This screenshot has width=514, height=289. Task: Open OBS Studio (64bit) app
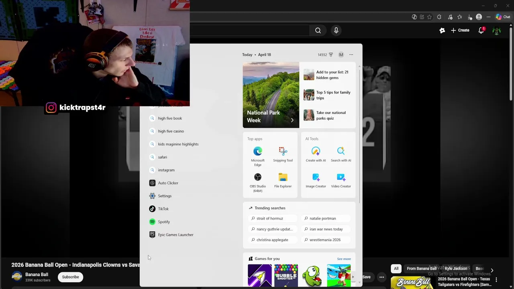[258, 182]
